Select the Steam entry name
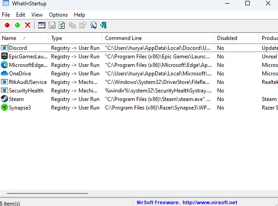This screenshot has height=206, width=278. pos(16,99)
